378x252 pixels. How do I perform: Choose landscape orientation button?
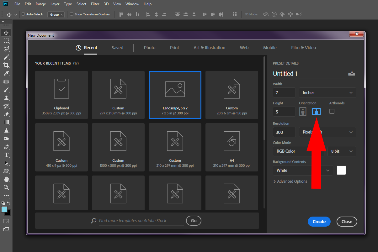[317, 112]
